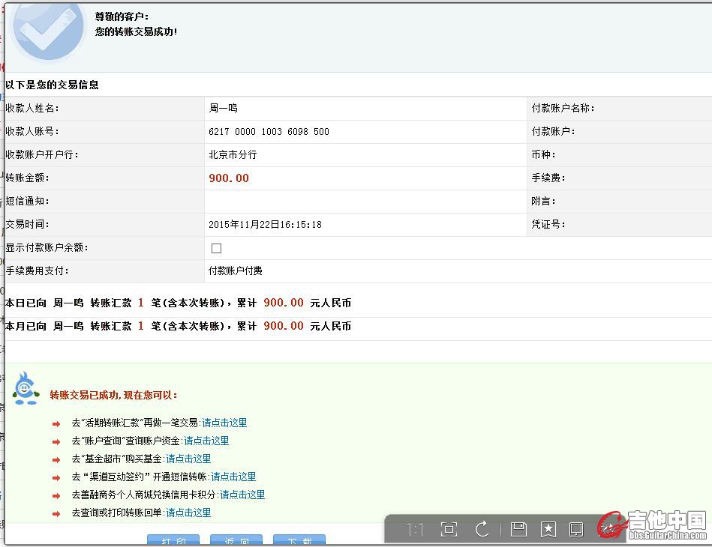
Task: Open 请点击这里 link for 渠道互动签约
Action: (x=233, y=477)
